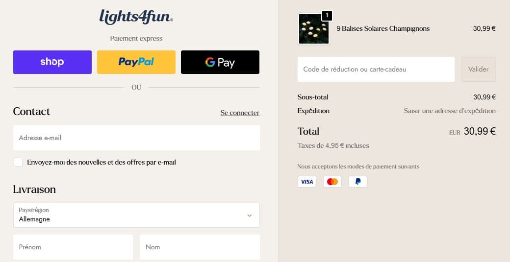Click the quantity badge on product image
Screen dimensions: 510x262
click(327, 16)
